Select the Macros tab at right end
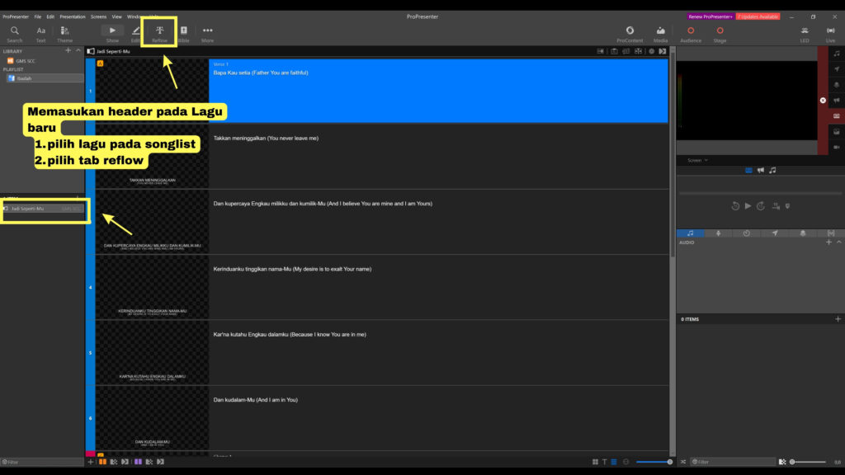 (x=830, y=233)
